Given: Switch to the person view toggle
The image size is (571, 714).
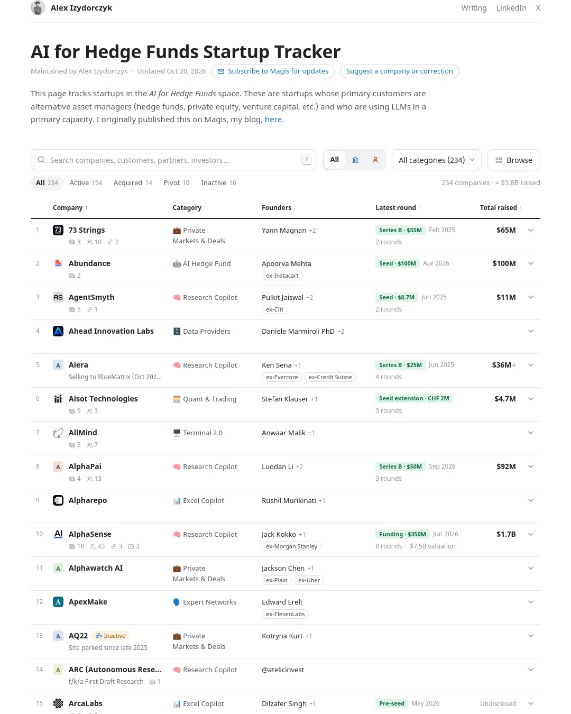Looking at the screenshot, I should [x=375, y=160].
